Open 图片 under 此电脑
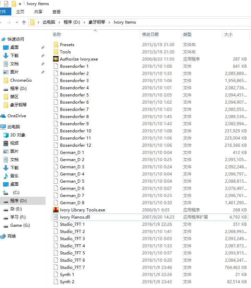Image resolution: width=251 pixels, height=288 pixels. click(14, 151)
